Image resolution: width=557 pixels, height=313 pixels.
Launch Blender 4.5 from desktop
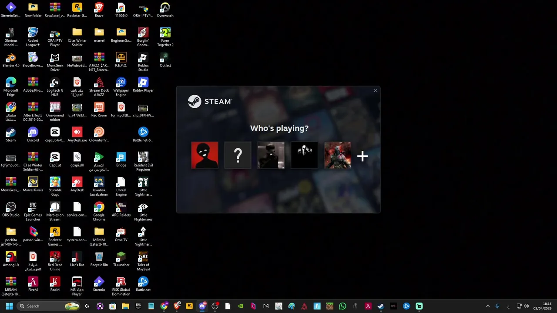11,60
